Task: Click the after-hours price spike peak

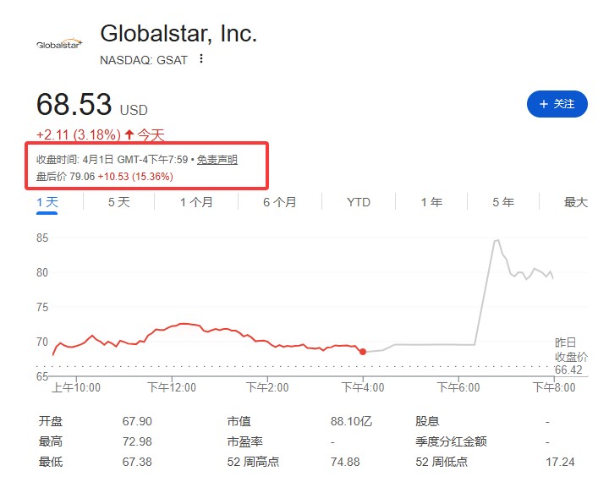Action: [497, 241]
